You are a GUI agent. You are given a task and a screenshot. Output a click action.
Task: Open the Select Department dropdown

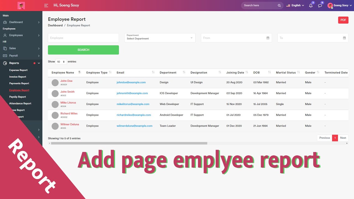pos(160,38)
